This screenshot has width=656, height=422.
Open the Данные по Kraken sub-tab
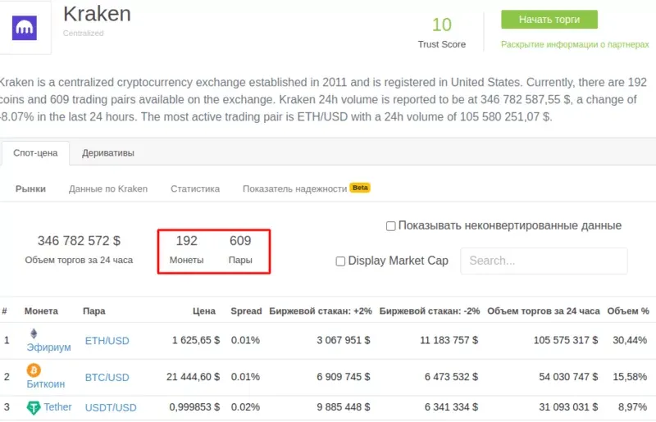(x=108, y=189)
